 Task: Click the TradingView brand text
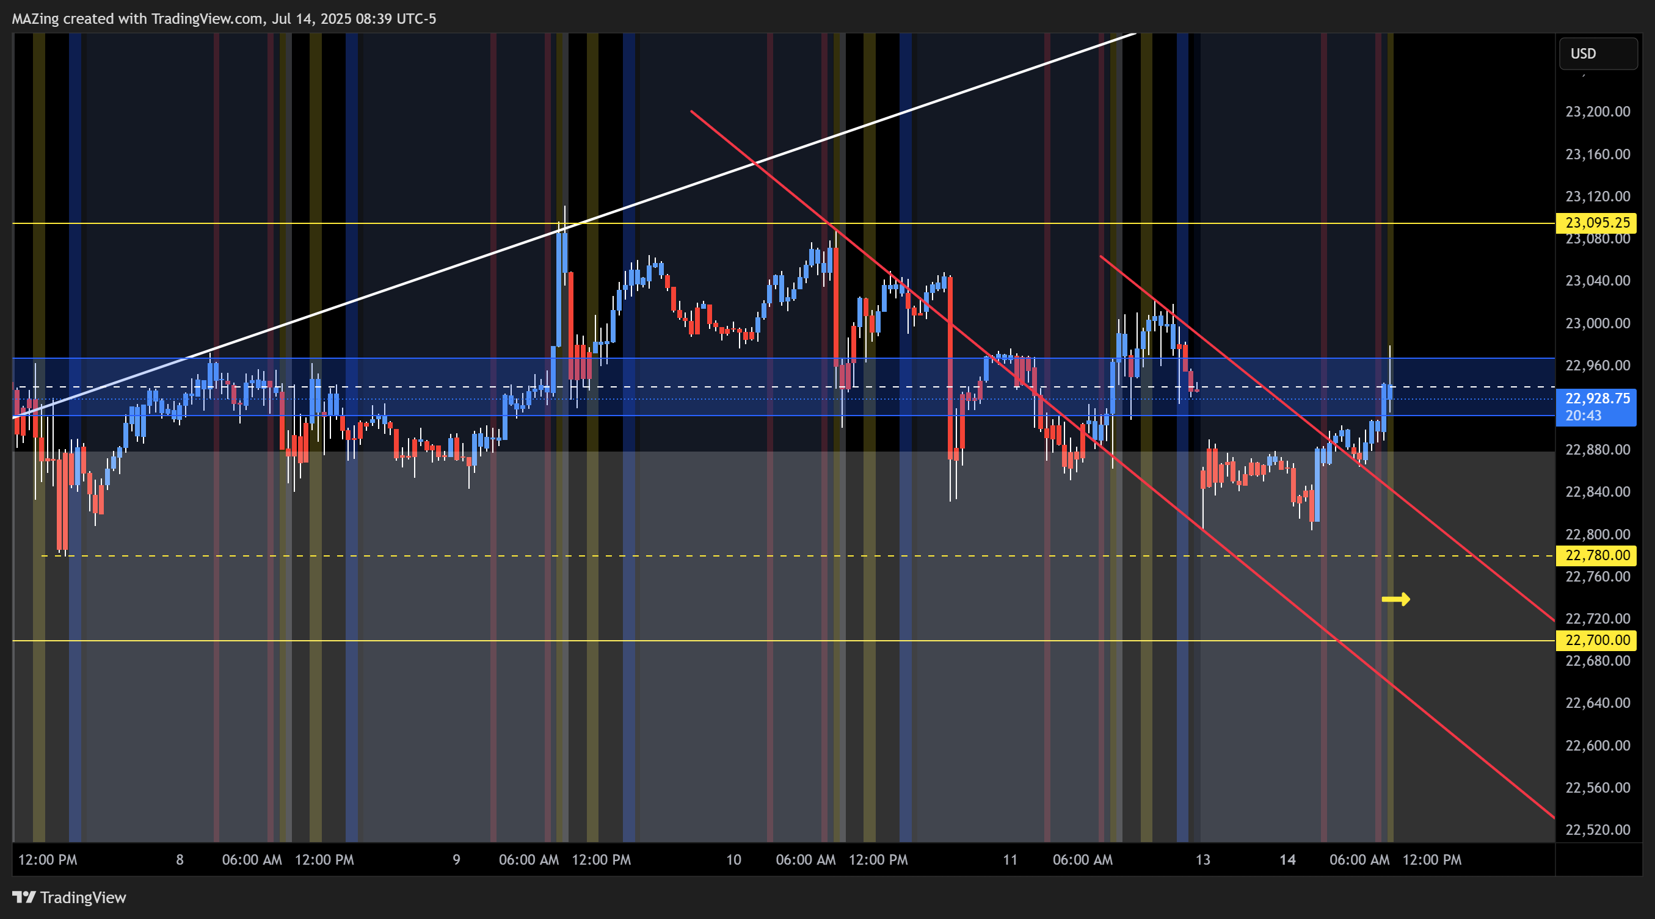83,897
